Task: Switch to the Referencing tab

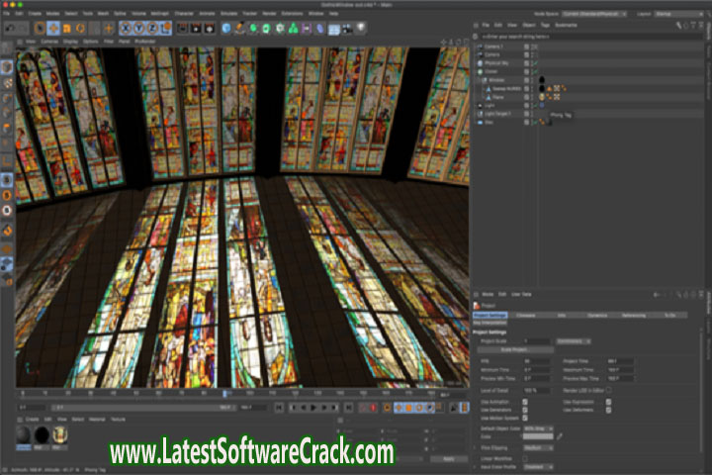Action: 634,315
